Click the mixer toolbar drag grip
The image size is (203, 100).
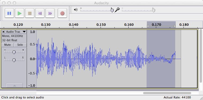pyautogui.click(x=71, y=10)
